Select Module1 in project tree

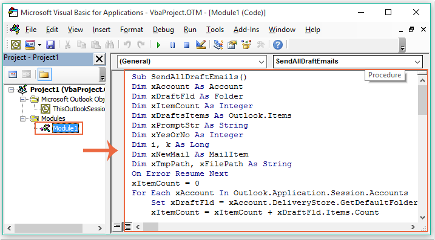65,128
